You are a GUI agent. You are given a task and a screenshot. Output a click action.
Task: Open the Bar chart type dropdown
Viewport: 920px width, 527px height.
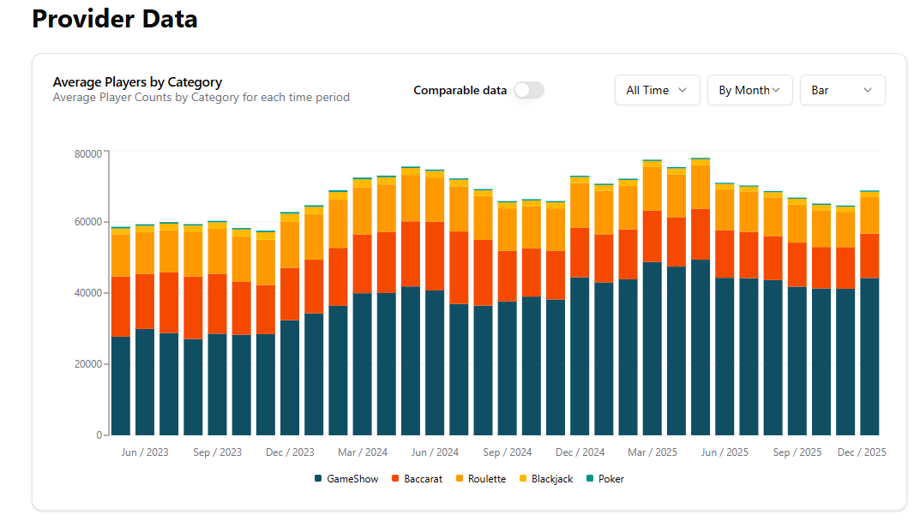click(843, 90)
